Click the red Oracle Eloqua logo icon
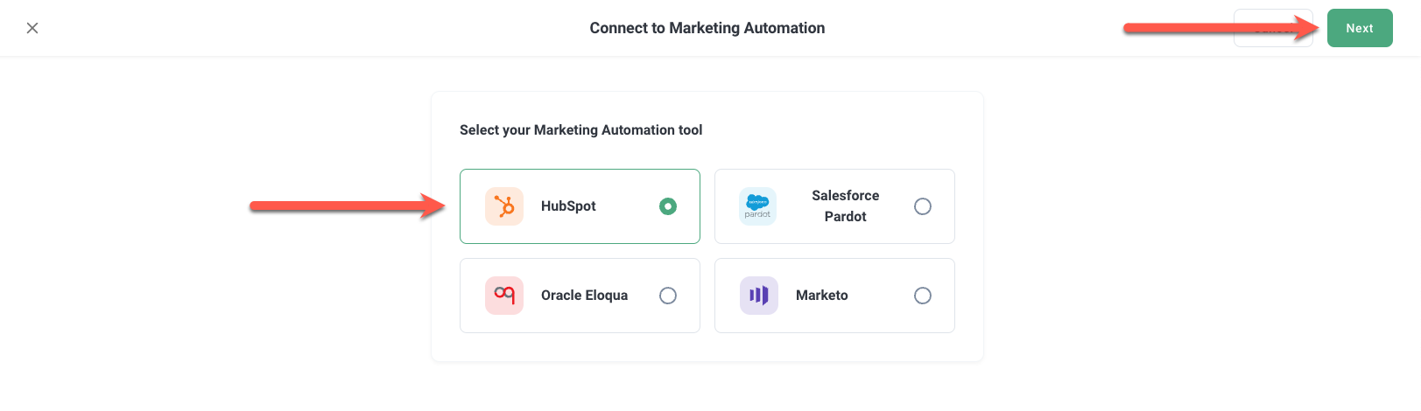The width and height of the screenshot is (1421, 411). click(504, 296)
